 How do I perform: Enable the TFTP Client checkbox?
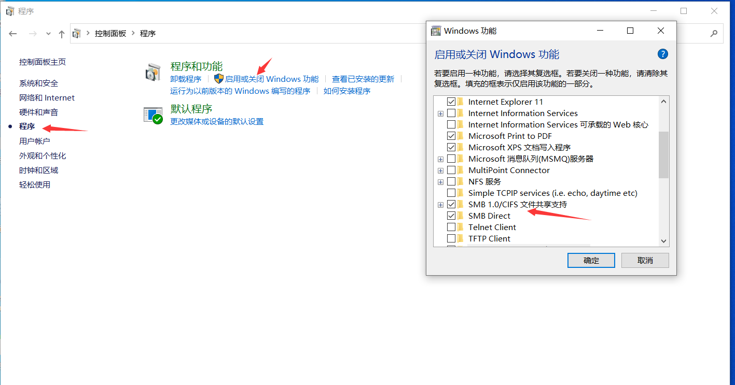[x=451, y=238]
